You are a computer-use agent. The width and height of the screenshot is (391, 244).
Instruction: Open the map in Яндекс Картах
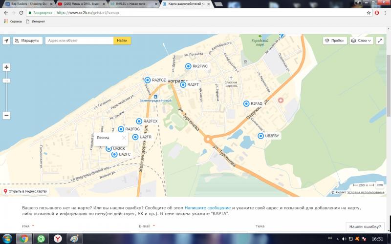click(x=26, y=191)
